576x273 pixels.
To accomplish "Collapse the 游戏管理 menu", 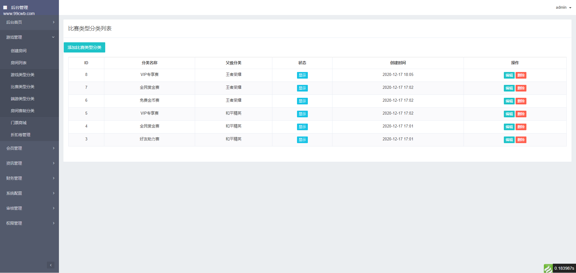I will click(x=29, y=37).
